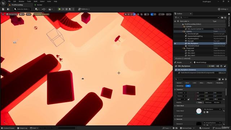Open the viewport options hamburger menu
Screen dimensions: 231x130
coord(3,14)
